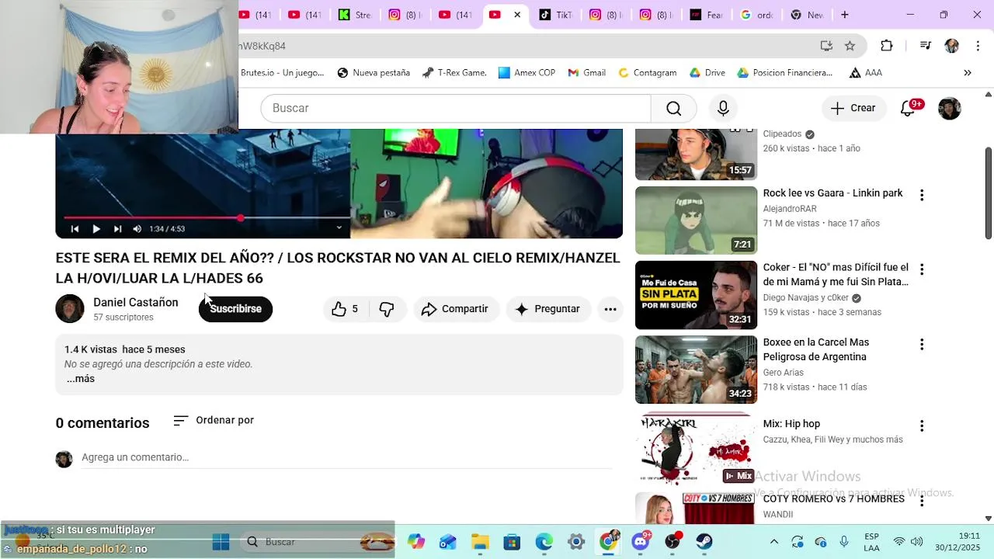
Task: Open Boxee en la Carcel thumbnail
Action: (x=696, y=370)
